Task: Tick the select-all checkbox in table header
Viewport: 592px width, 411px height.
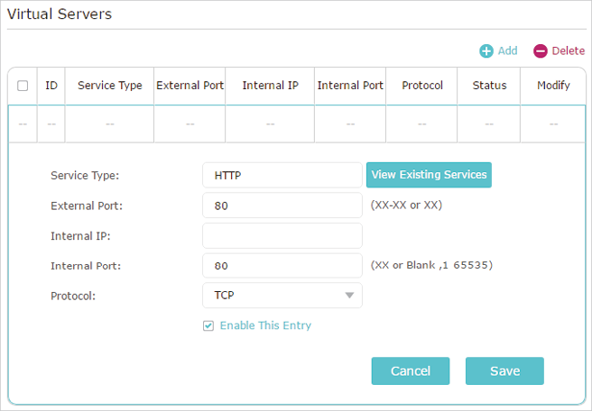Action: coord(23,86)
